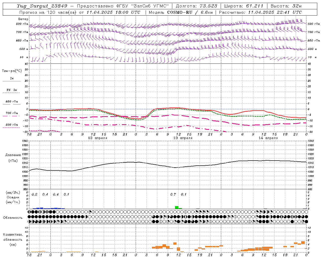
Task: Select the latitude value Широта: 61.211
Action: coord(243,6)
